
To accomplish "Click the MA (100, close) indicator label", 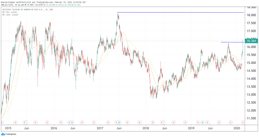I will tap(10, 15).
